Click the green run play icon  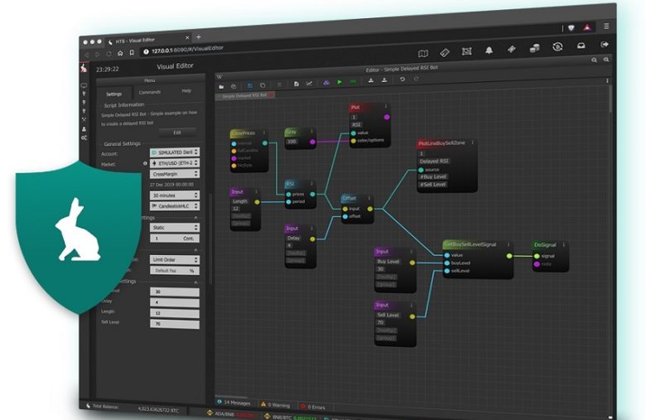(x=340, y=82)
